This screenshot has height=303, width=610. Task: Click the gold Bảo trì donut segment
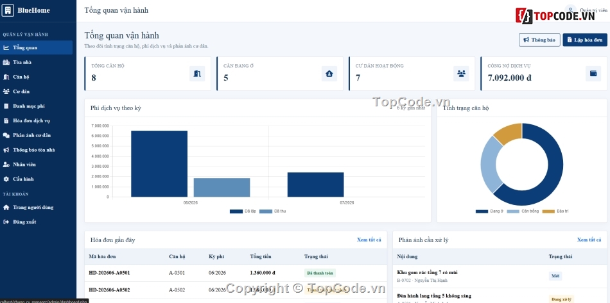pyautogui.click(x=509, y=133)
